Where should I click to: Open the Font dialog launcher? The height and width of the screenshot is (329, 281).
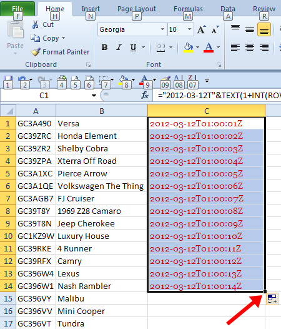pyautogui.click(x=219, y=65)
